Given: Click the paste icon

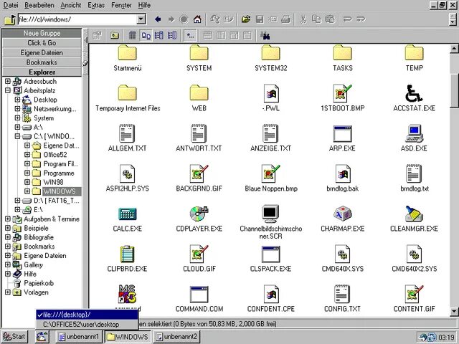Looking at the screenshot, I should [330, 19].
